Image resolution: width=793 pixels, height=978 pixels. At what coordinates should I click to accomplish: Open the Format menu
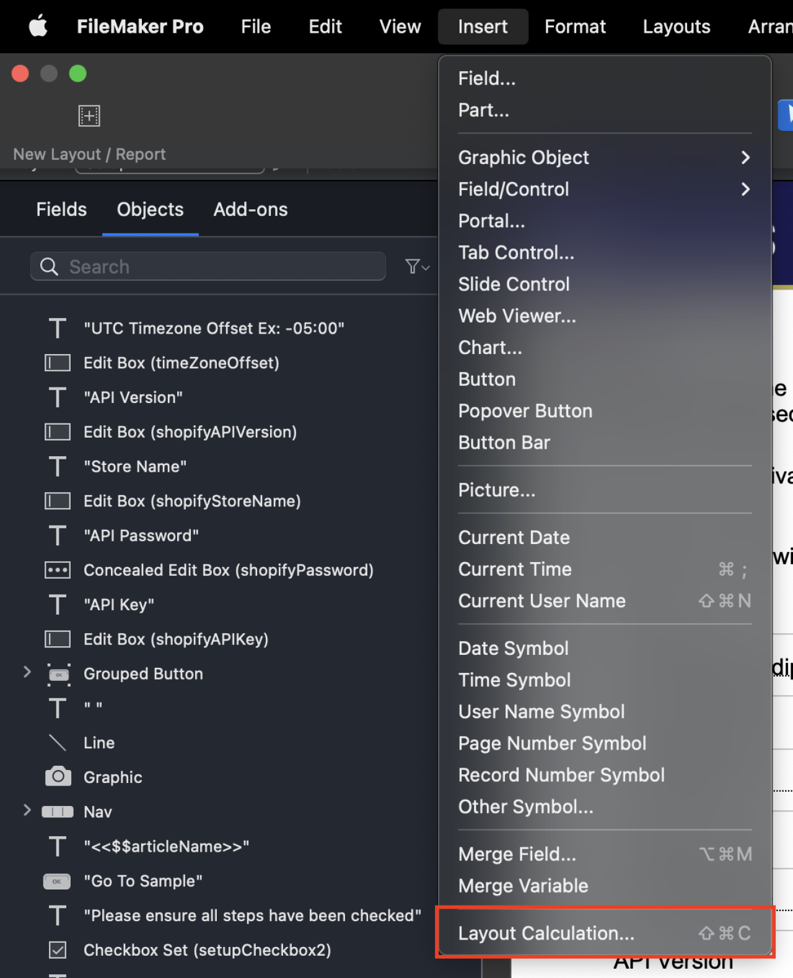pos(575,27)
